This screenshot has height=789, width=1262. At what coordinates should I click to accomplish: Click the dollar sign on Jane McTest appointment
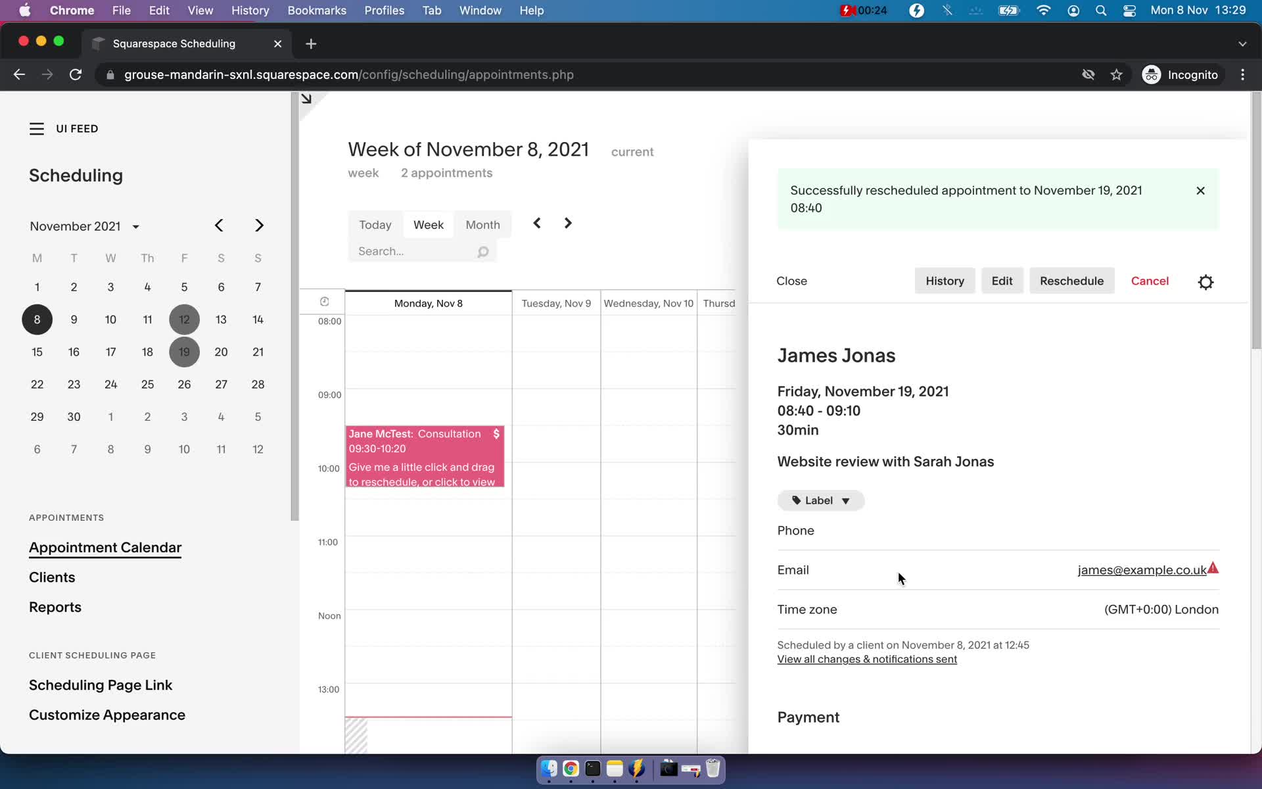[496, 434]
